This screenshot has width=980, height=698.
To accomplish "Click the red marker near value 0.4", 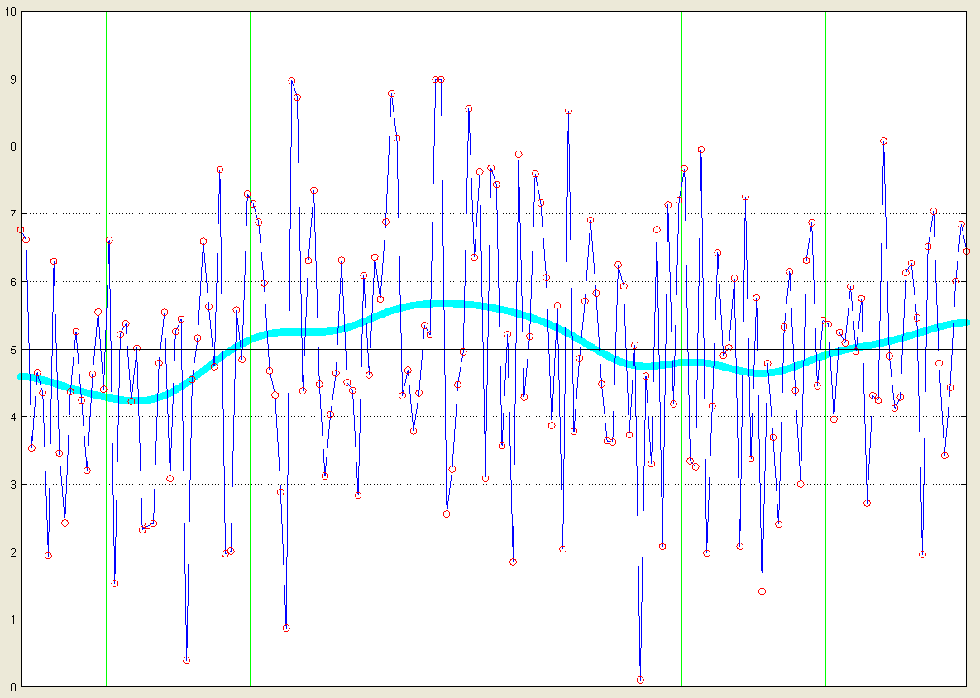I will pyautogui.click(x=186, y=660).
